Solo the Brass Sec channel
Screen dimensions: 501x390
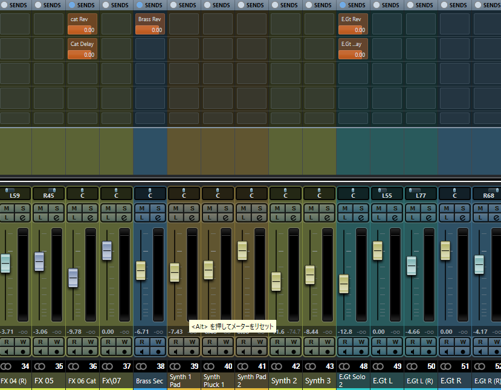coord(158,209)
